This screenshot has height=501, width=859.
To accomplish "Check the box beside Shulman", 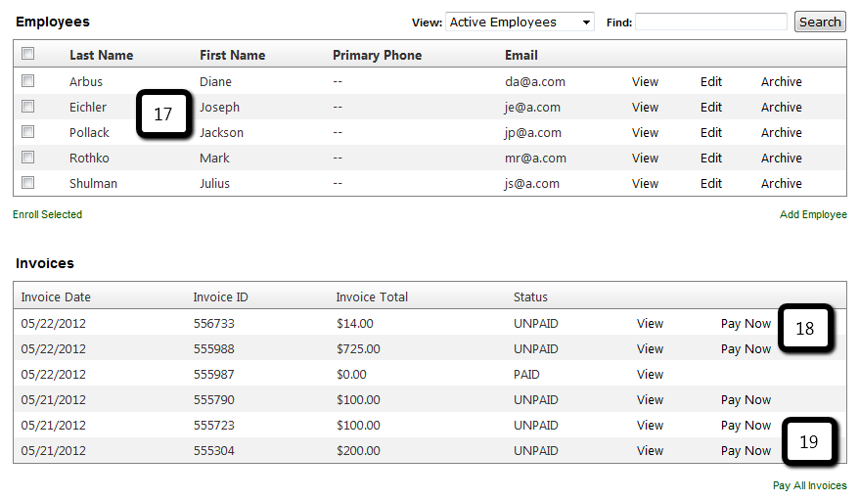I will (28, 183).
